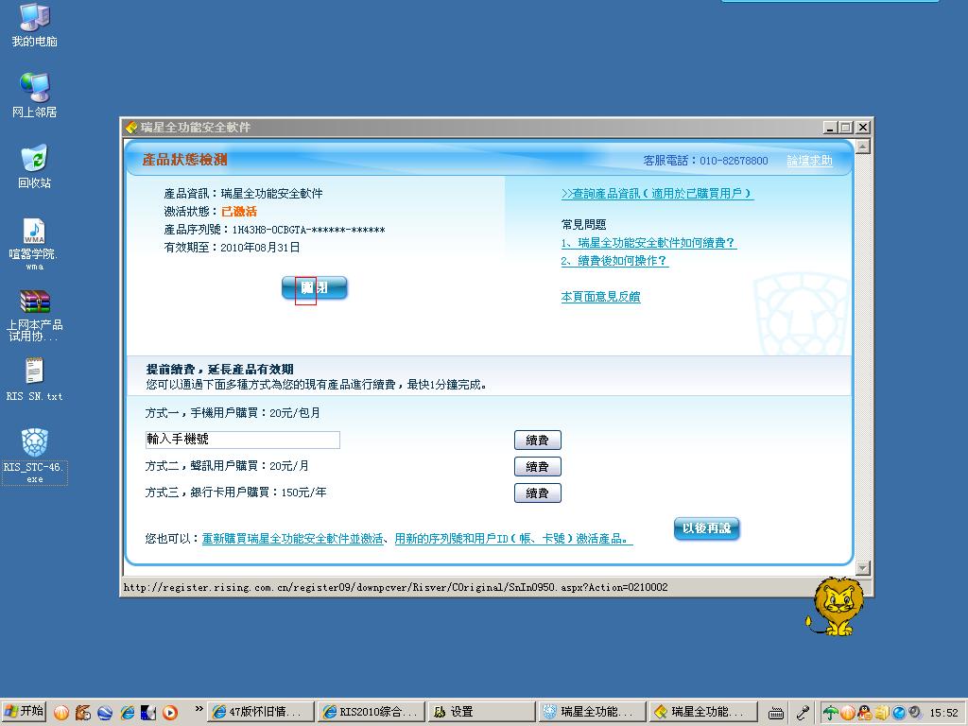Image resolution: width=968 pixels, height=726 pixels.
Task: Open 网上邻居 desktop icon
Action: 35,95
